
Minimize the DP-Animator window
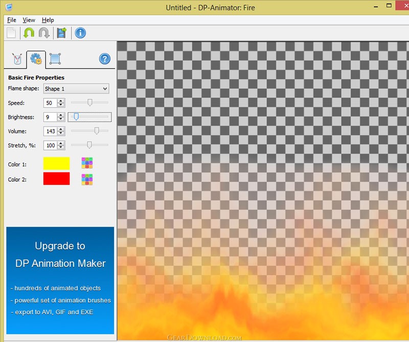[x=376, y=7]
